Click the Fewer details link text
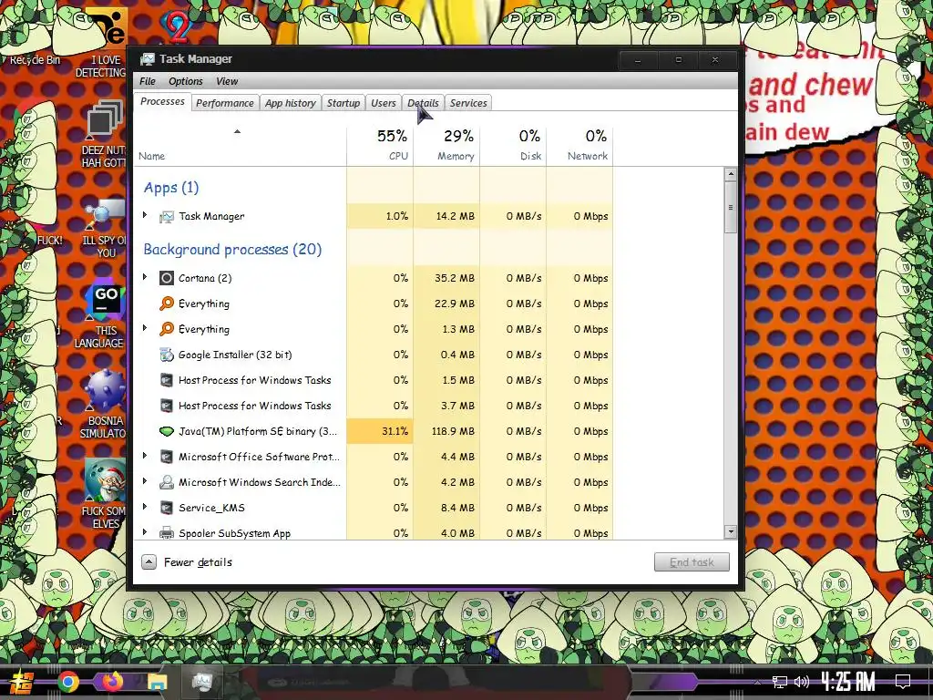This screenshot has height=700, width=933. tap(198, 561)
